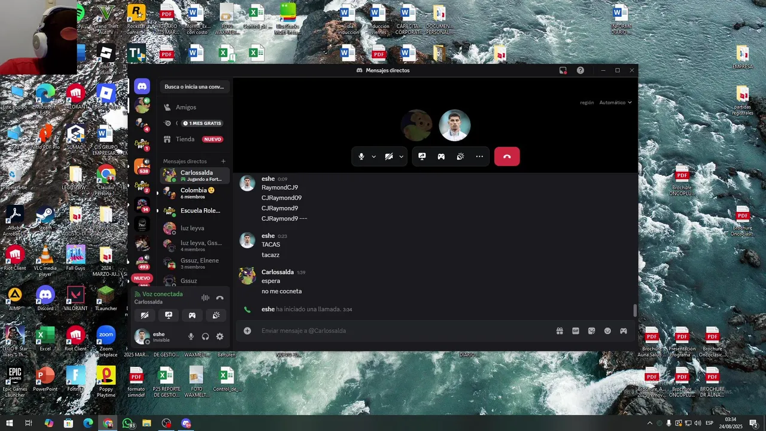Share your screen in the call
Screen dimensions: 766x431
[422, 156]
